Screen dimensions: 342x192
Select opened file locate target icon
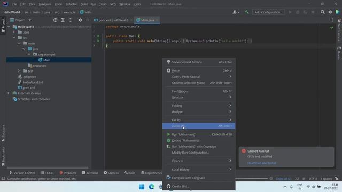[x=55, y=20]
